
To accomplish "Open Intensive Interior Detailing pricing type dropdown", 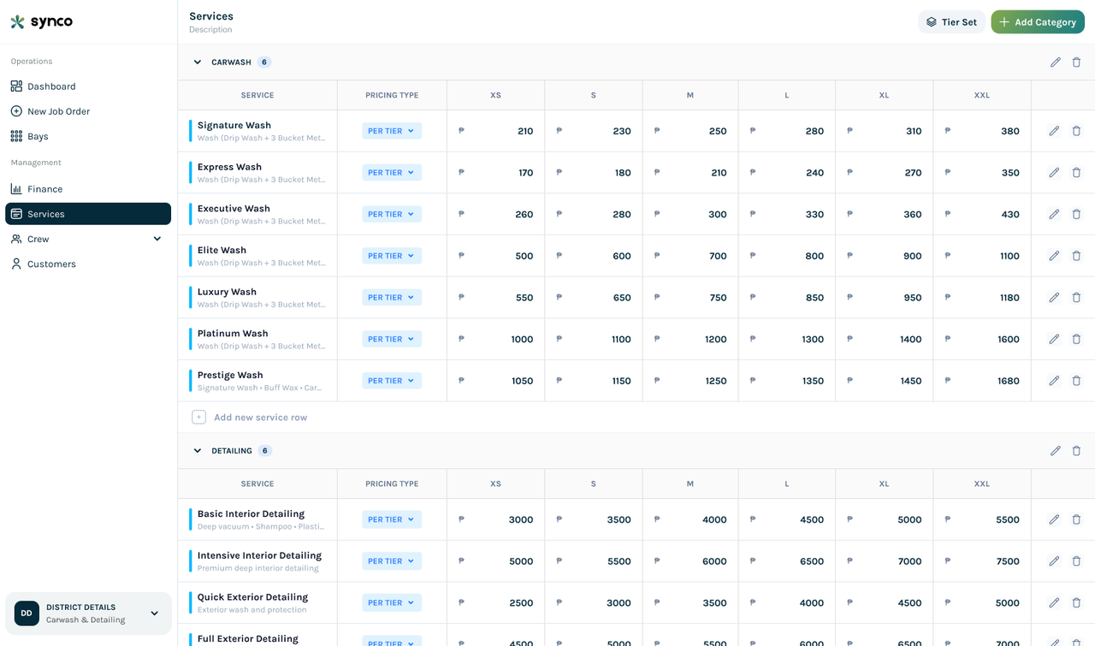I will coord(392,561).
